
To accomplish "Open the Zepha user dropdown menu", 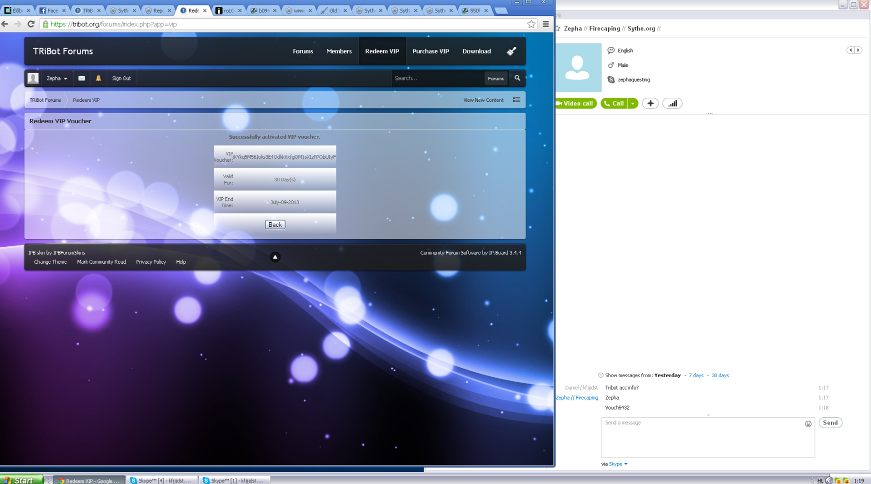I will point(57,78).
